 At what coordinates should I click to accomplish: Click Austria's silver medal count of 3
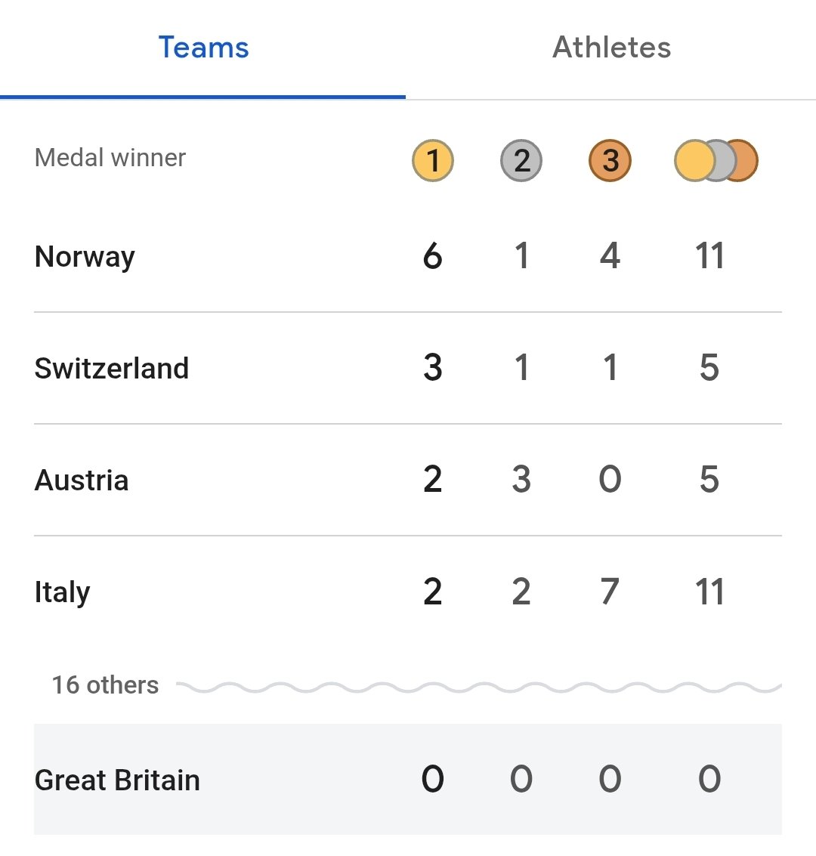pyautogui.click(x=521, y=481)
